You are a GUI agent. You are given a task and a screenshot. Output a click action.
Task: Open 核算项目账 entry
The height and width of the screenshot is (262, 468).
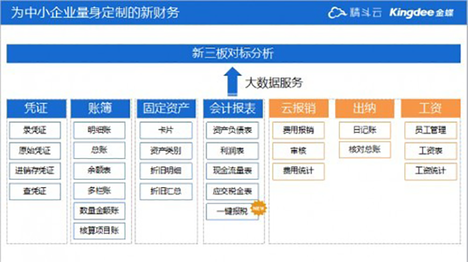[100, 231]
